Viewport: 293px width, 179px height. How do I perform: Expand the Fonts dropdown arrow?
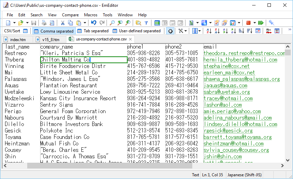210,23
